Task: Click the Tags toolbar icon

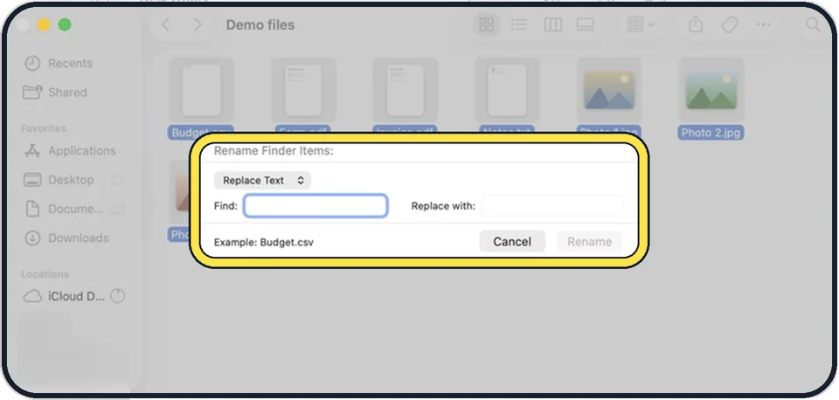Action: tap(729, 24)
